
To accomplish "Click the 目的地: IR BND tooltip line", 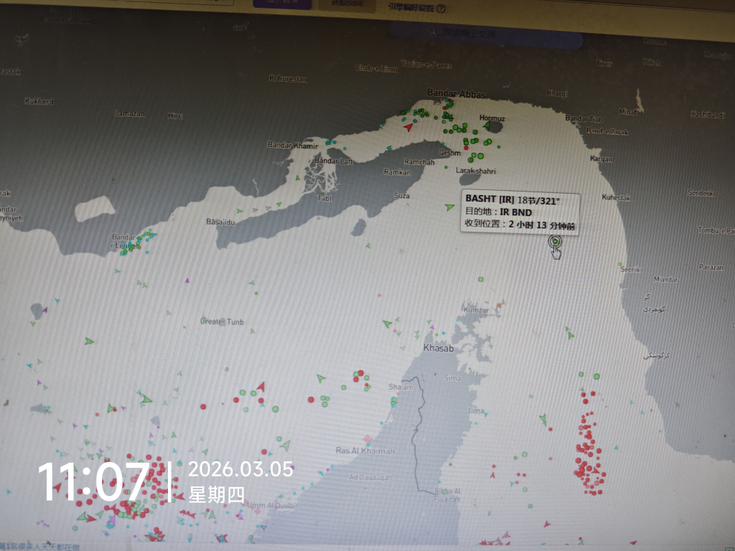I will click(x=498, y=212).
